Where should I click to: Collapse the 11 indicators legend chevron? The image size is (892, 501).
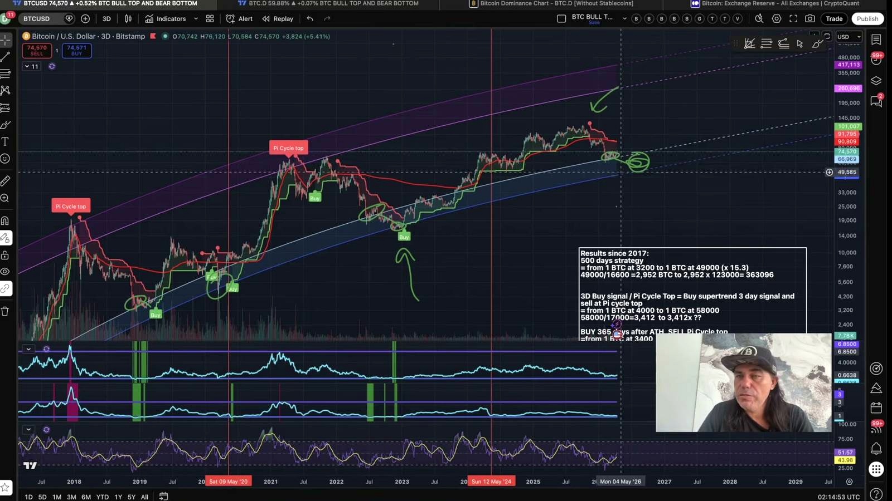coord(27,66)
